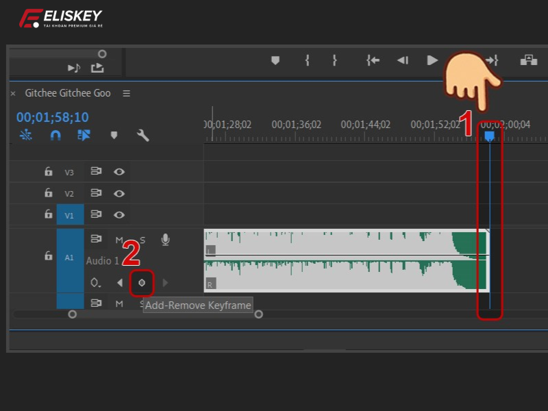This screenshot has height=411, width=548.
Task: Open the Gitchee Gitchee Goo panel menu
Action: 126,93
